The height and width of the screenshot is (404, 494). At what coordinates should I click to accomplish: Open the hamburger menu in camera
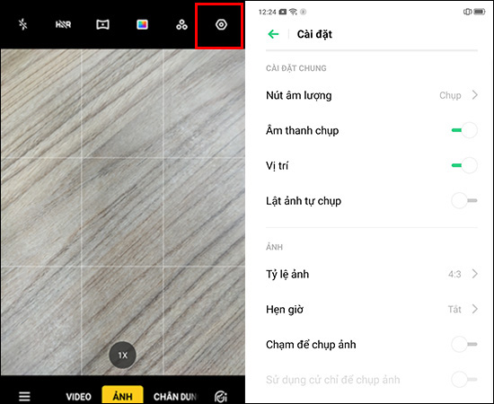[24, 397]
